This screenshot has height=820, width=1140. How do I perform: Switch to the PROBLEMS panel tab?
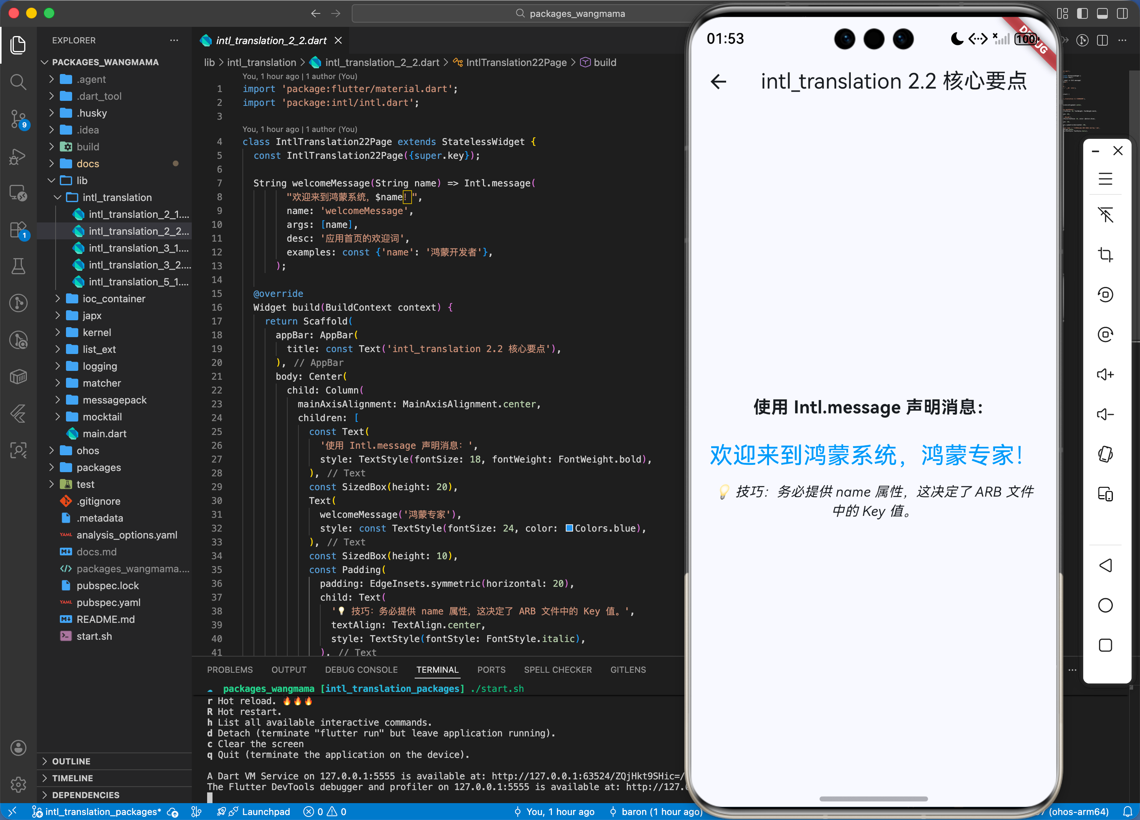click(x=230, y=670)
